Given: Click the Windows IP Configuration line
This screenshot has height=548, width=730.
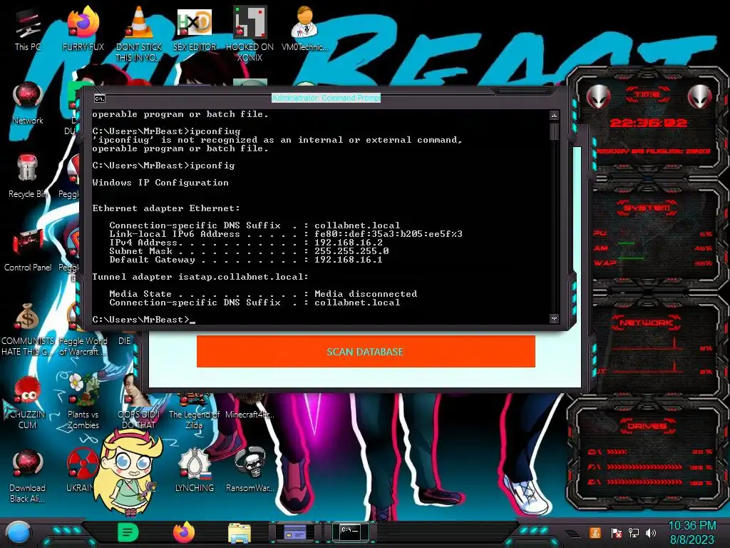Looking at the screenshot, I should (x=160, y=183).
